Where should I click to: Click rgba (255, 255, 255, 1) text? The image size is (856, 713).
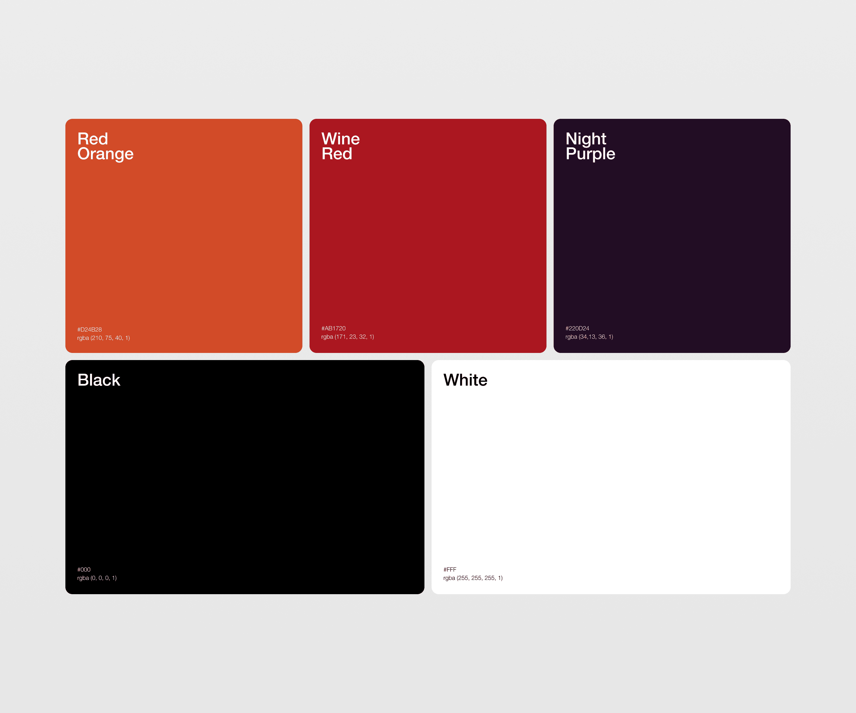473,578
